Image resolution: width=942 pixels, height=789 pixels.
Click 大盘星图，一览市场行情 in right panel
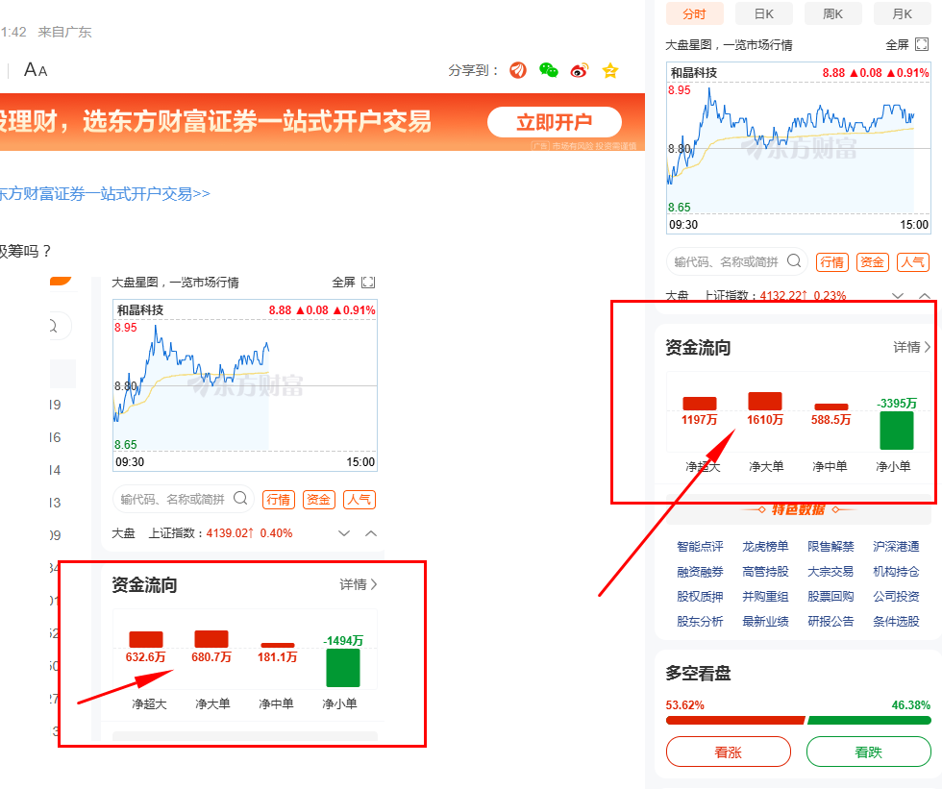(x=729, y=45)
